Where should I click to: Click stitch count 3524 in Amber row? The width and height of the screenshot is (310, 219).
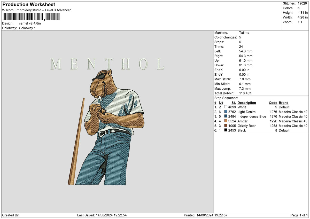[x=232, y=121]
